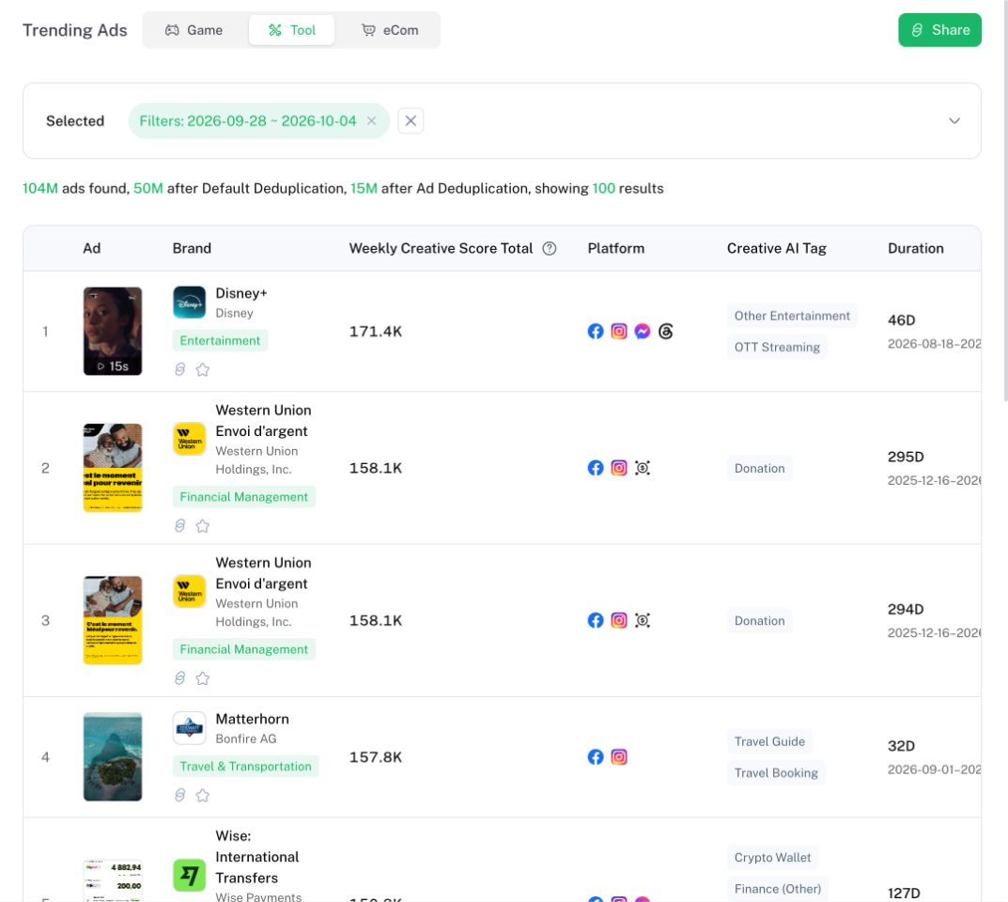Select the Entertainment category tag

pyautogui.click(x=220, y=341)
